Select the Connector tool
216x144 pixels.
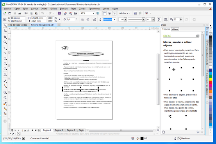point(5,86)
